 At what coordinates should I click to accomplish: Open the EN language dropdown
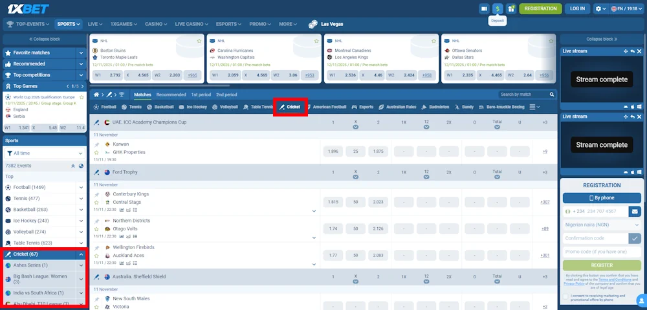[x=626, y=8]
